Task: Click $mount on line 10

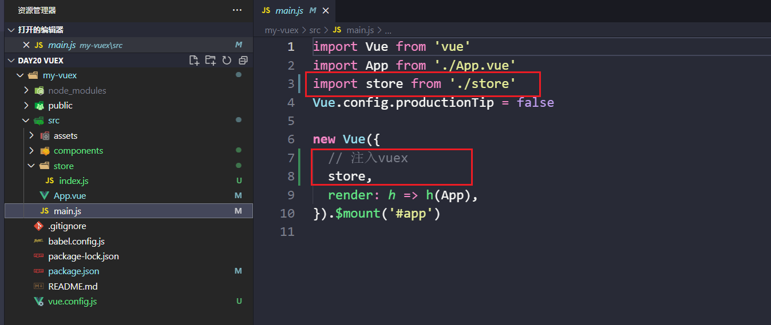Action: point(358,214)
